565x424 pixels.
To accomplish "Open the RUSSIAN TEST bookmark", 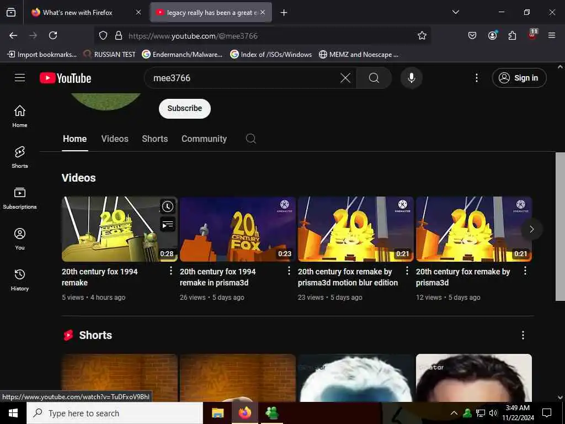I will coord(109,55).
